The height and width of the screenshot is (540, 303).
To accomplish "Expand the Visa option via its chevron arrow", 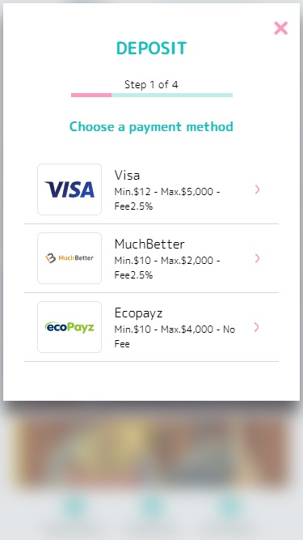I will 257,189.
